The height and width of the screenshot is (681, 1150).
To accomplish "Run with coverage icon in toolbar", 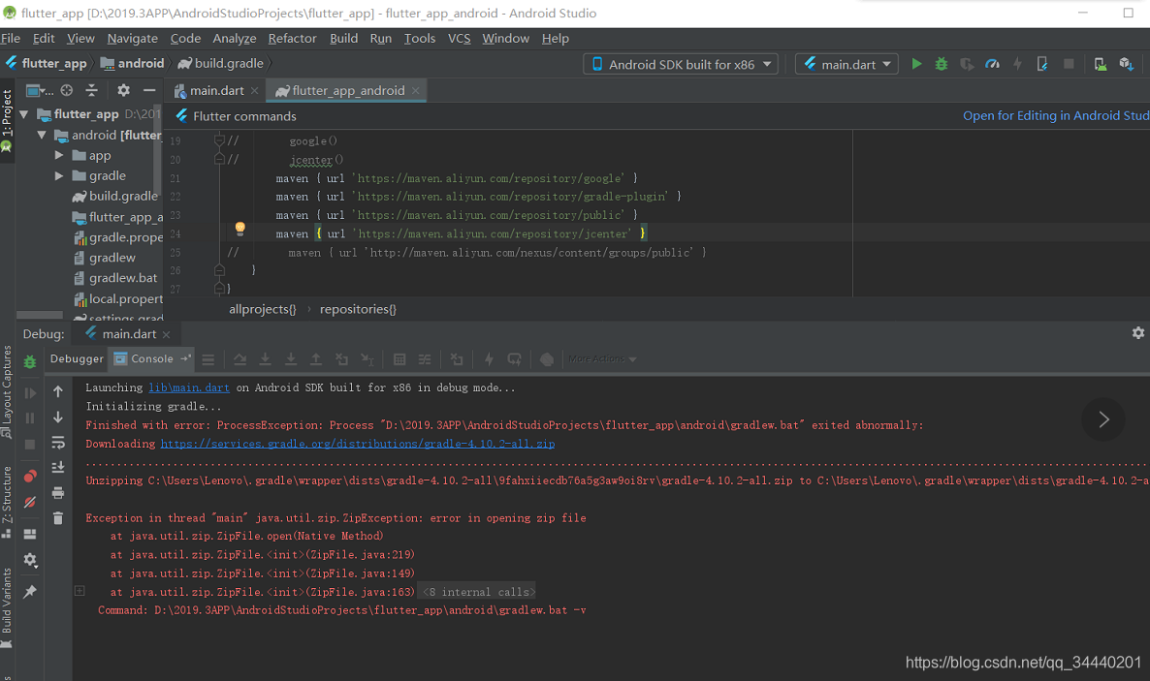I will click(967, 64).
